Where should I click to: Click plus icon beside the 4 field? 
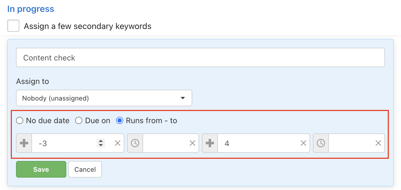coord(210,143)
